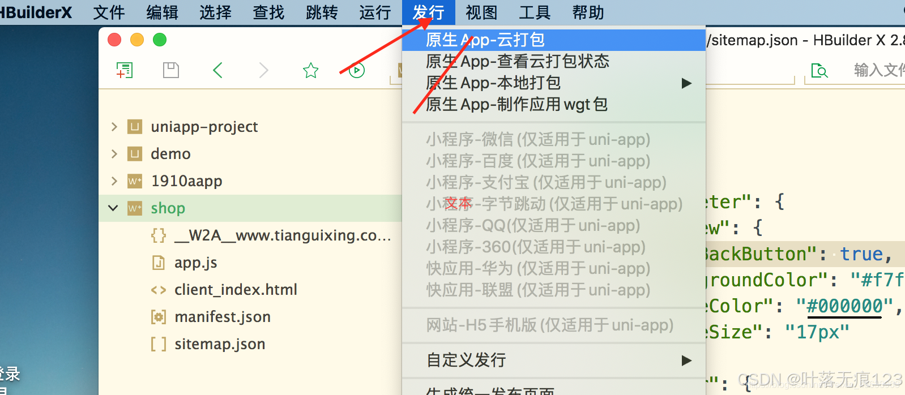
Task: Go forward with the right arrow icon
Action: (263, 70)
